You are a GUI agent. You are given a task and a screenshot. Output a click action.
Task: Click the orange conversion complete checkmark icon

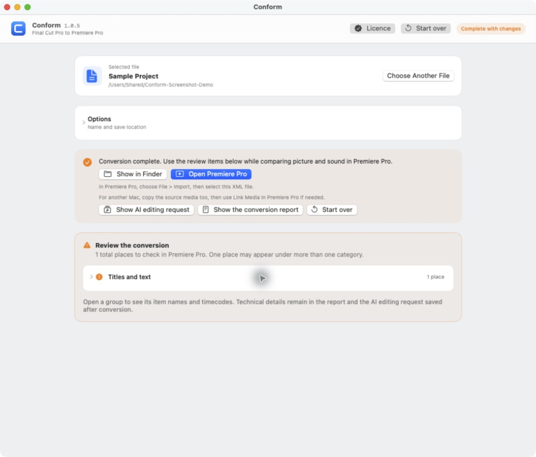pos(88,162)
